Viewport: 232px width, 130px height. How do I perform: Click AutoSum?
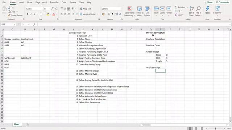click(180, 7)
